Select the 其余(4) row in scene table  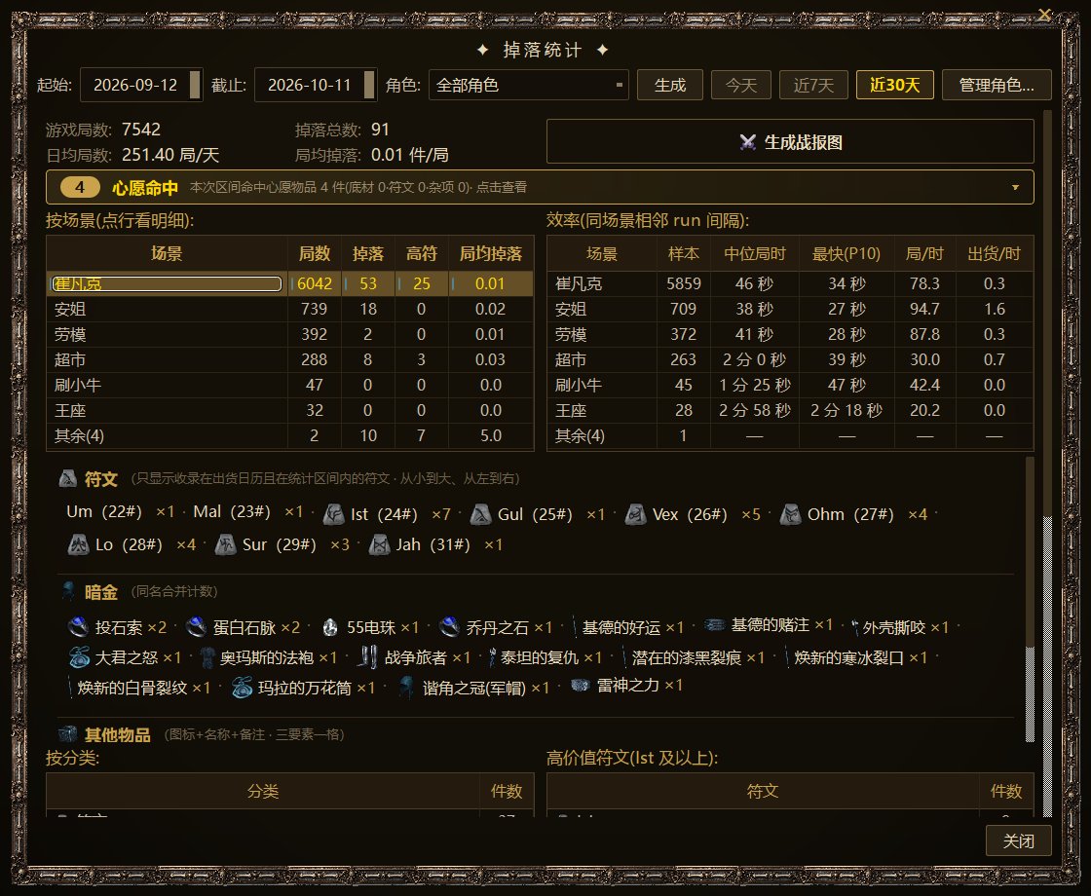tap(290, 436)
